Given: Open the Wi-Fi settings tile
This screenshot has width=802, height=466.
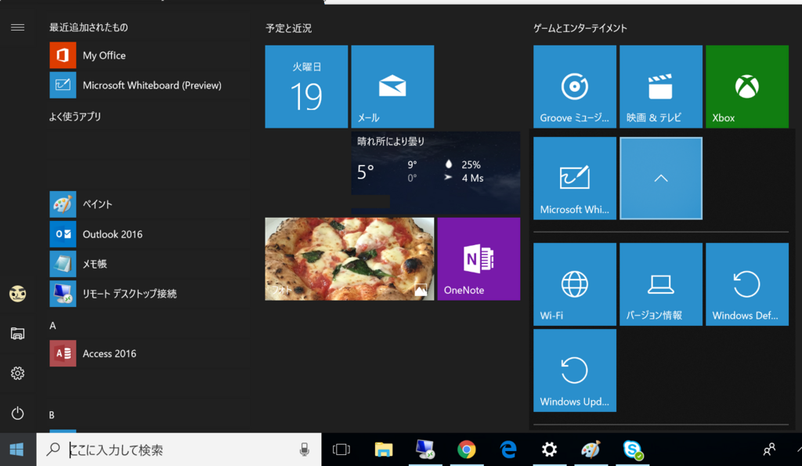Looking at the screenshot, I should tap(575, 284).
